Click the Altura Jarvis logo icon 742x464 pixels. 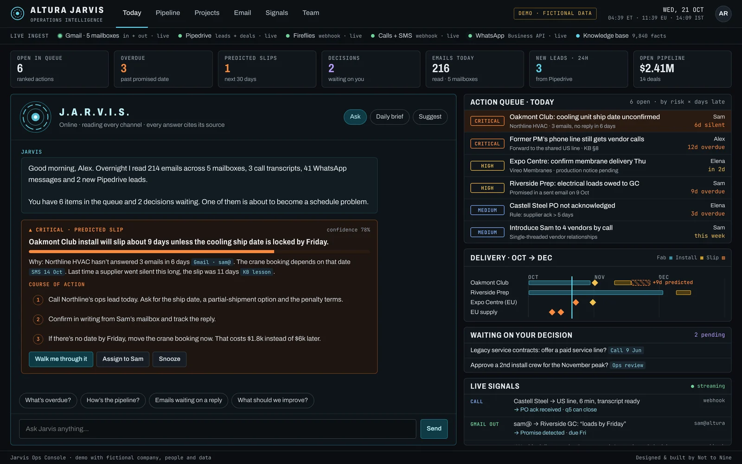point(18,13)
